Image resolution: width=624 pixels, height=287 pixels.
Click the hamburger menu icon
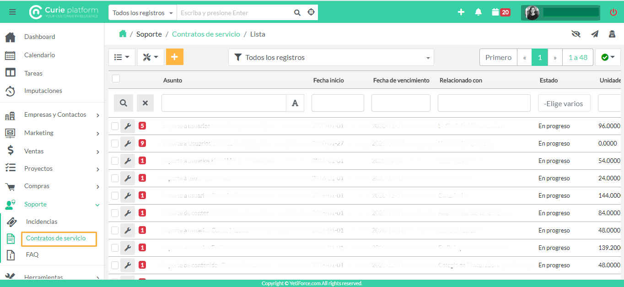(12, 12)
